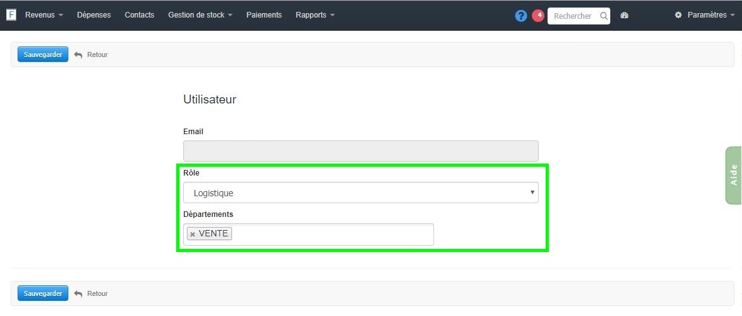
Task: Click the app logo icon in navbar
Action: [x=11, y=14]
